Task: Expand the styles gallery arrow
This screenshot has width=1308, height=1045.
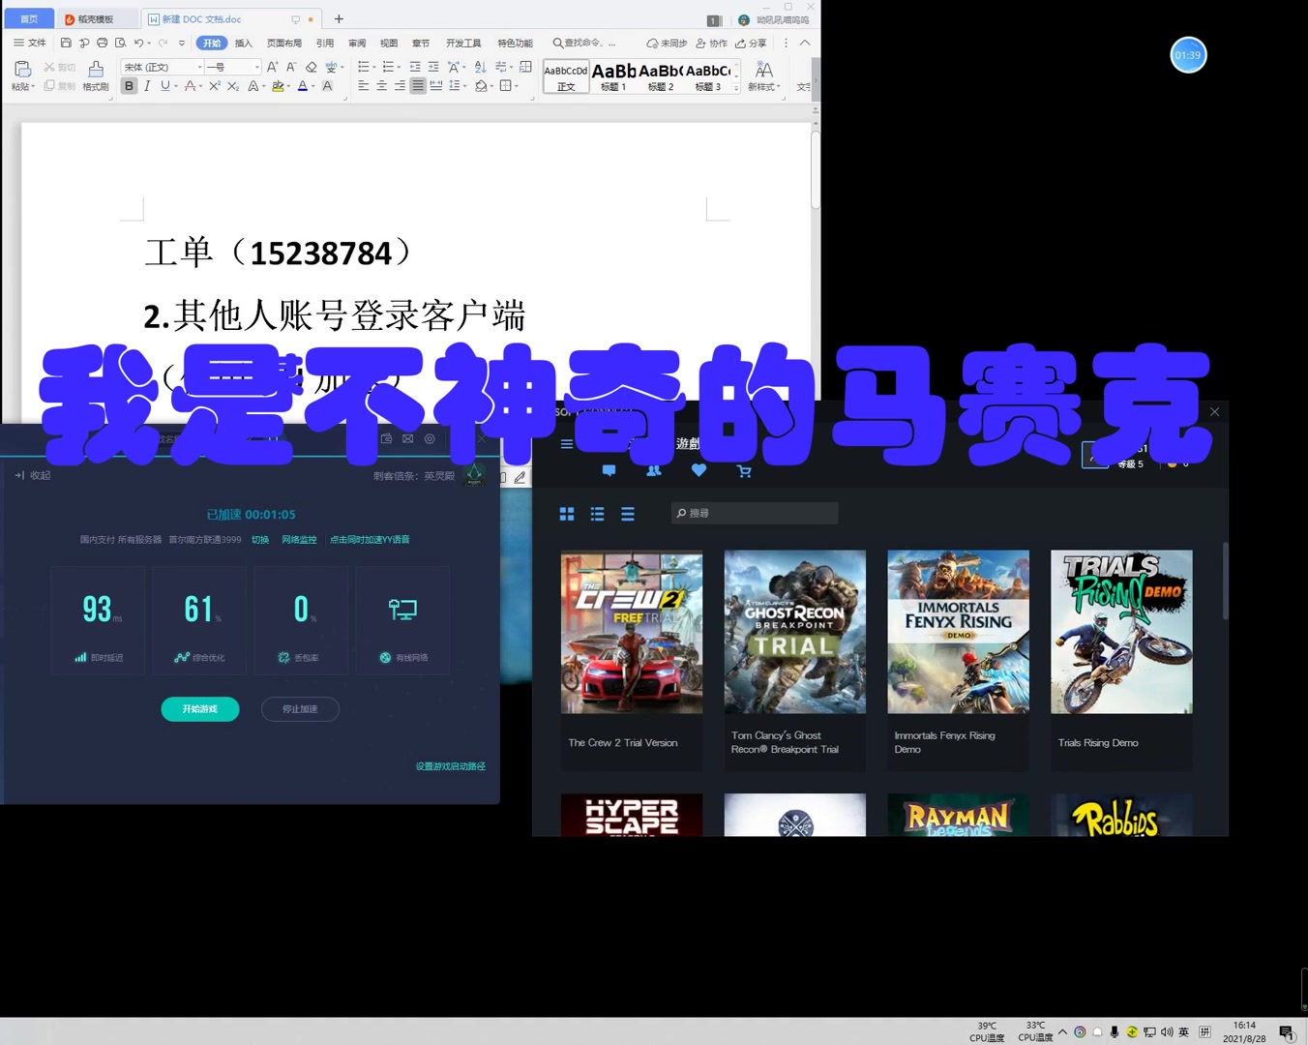Action: point(736,88)
